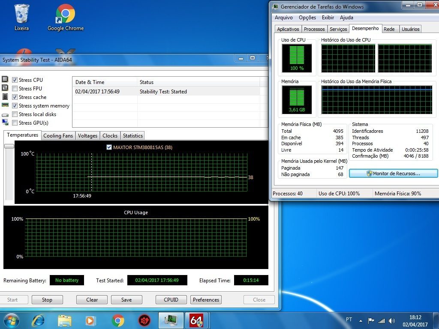439x329 pixels.
Task: Switch to Task Manager taskbar button
Action: coord(171,320)
